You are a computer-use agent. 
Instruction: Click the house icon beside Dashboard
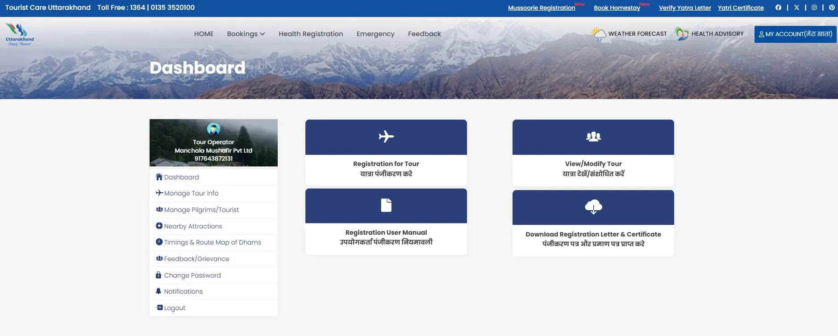pos(159,177)
